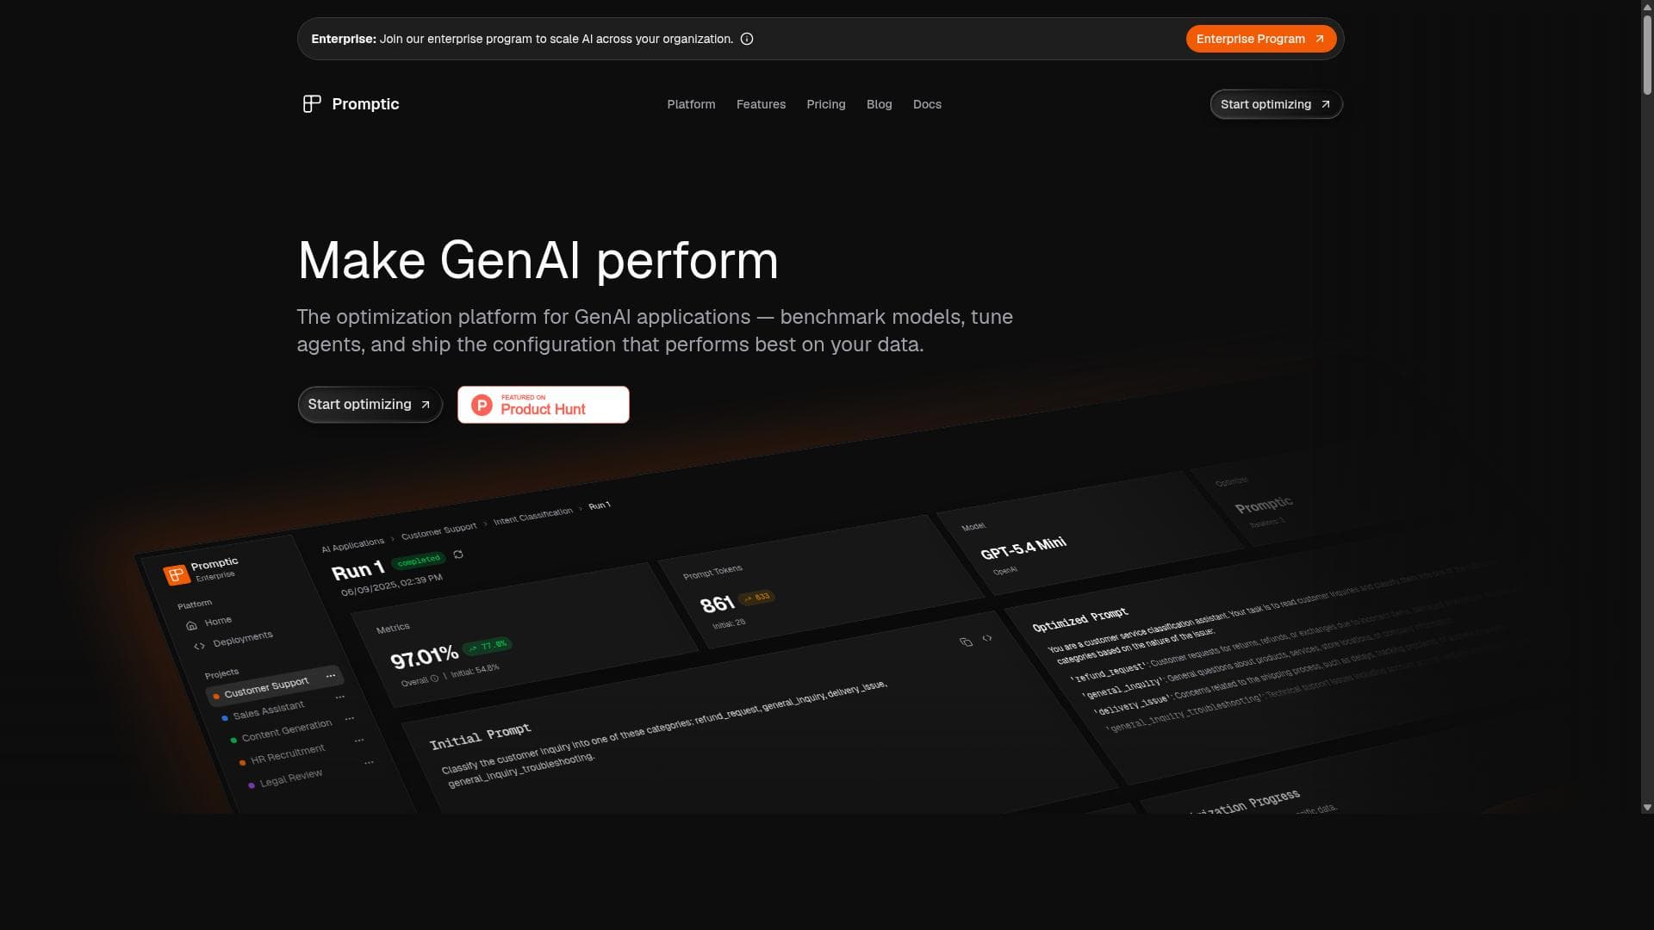The width and height of the screenshot is (1654, 930).
Task: Click the code brackets icon beside the copy icon
Action: [x=987, y=638]
